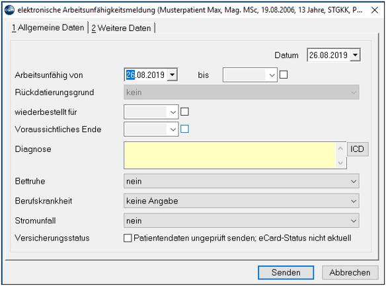Close the Arbeitsunfähigkeitsmeldung dialog
This screenshot has width=386, height=286.
click(x=374, y=10)
